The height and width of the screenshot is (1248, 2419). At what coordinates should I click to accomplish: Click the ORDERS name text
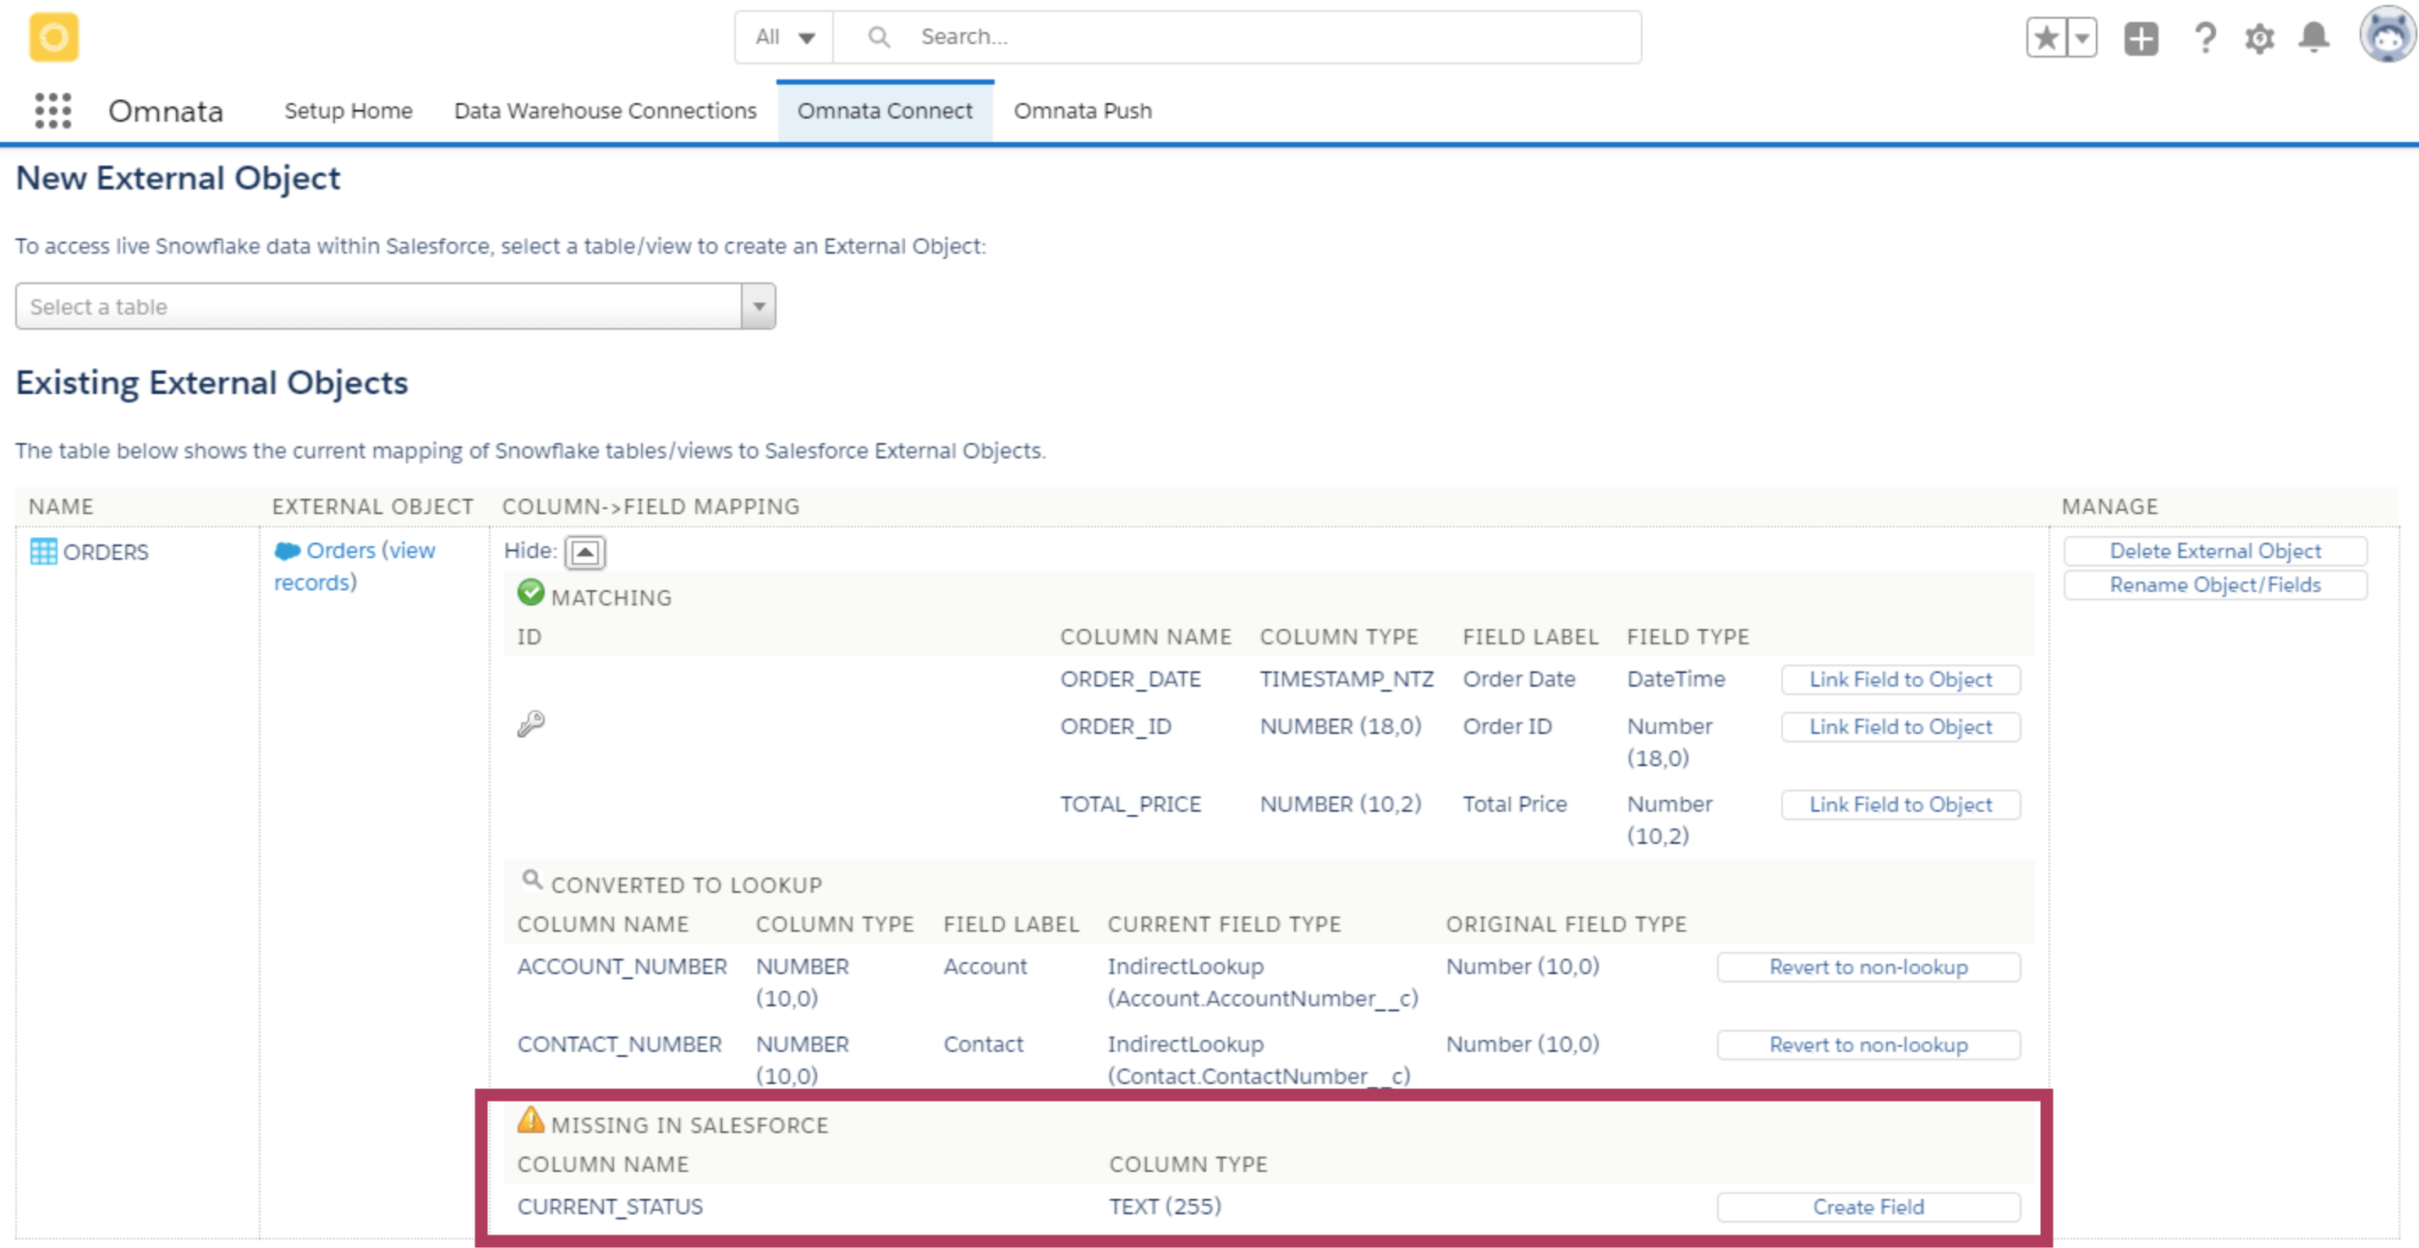pyautogui.click(x=105, y=552)
